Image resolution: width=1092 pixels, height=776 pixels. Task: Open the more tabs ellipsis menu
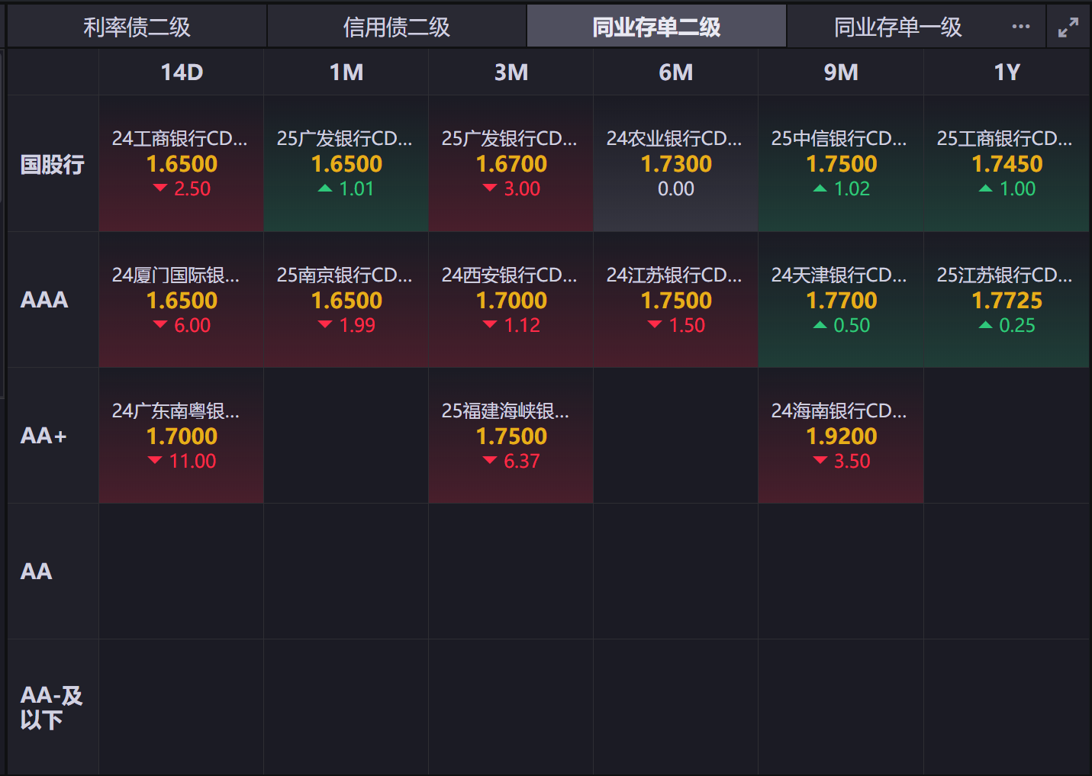tap(1020, 27)
